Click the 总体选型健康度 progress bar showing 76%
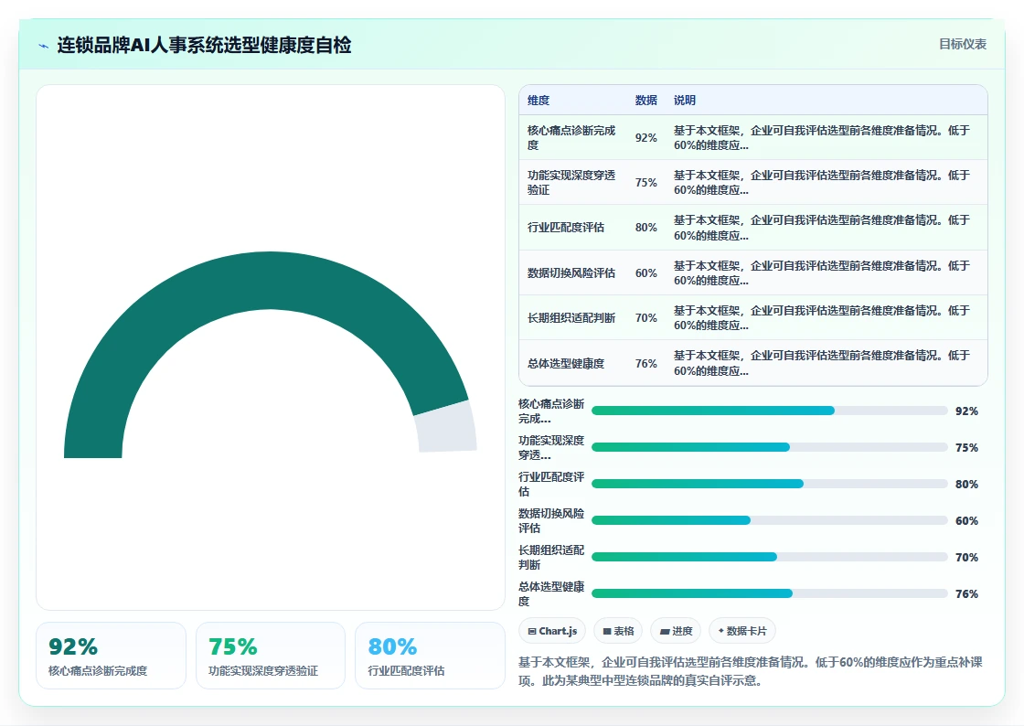This screenshot has width=1024, height=726. pos(769,593)
